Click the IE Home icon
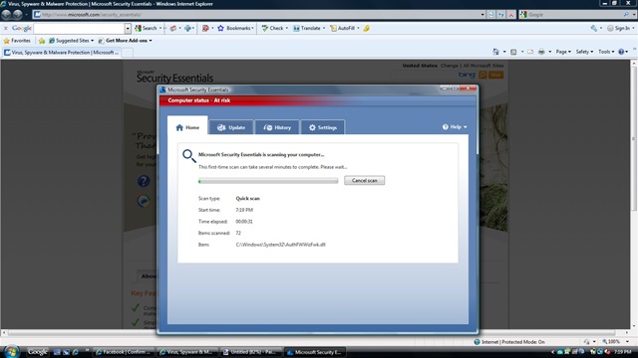 [x=495, y=52]
